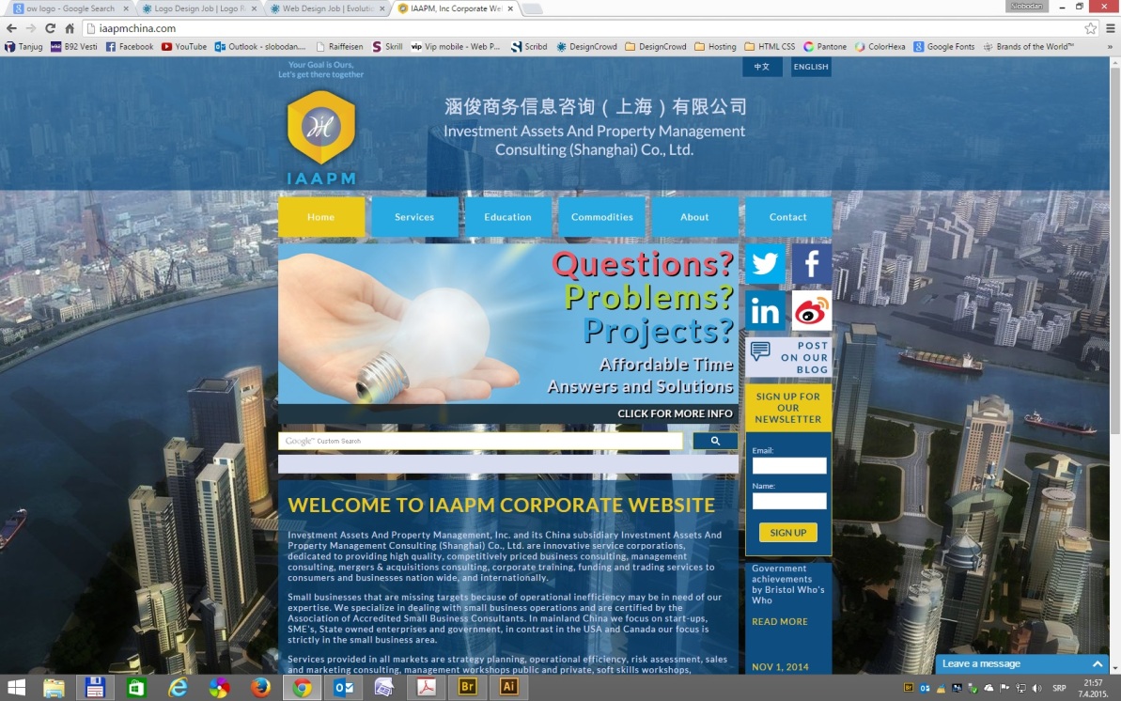Close the IAAPM, Inc Corporate tab
The height and width of the screenshot is (701, 1121).
click(510, 8)
